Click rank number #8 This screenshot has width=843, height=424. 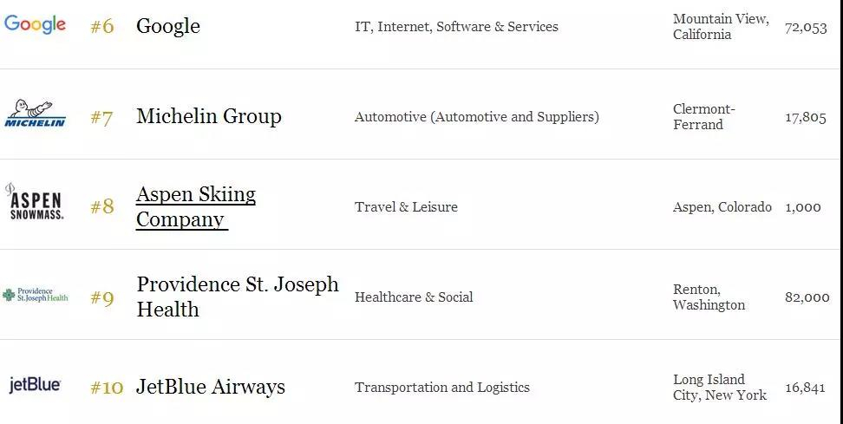[102, 206]
